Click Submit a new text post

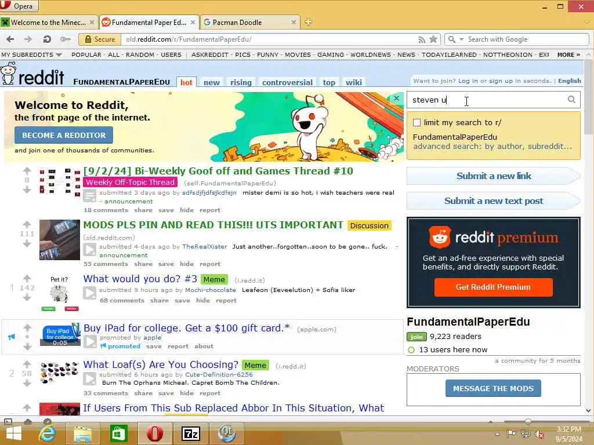pyautogui.click(x=493, y=201)
